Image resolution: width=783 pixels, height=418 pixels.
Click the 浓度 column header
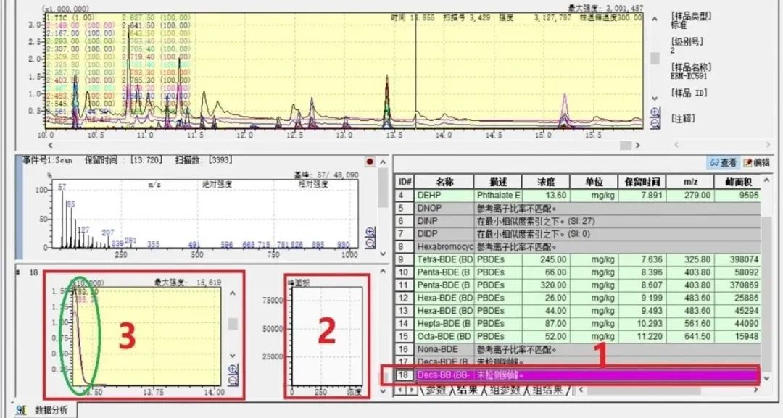click(545, 182)
